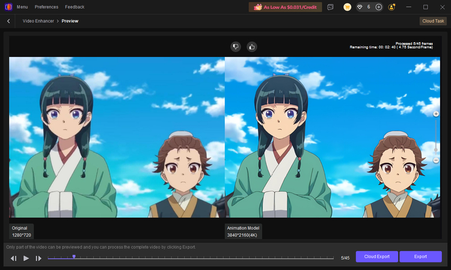Screen dimensions: 451x270
Task: Rate result with thumbs up
Action: pos(252,47)
